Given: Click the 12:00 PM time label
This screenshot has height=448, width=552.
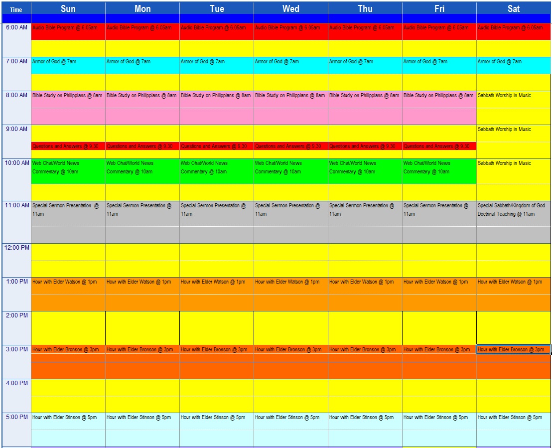Looking at the screenshot, I should 16,248.
